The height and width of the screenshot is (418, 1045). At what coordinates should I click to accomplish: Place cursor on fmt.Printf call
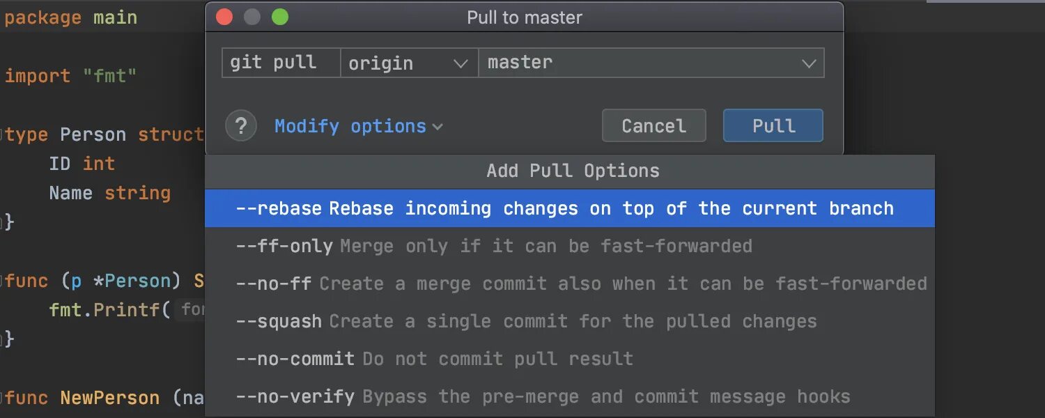[x=109, y=309]
